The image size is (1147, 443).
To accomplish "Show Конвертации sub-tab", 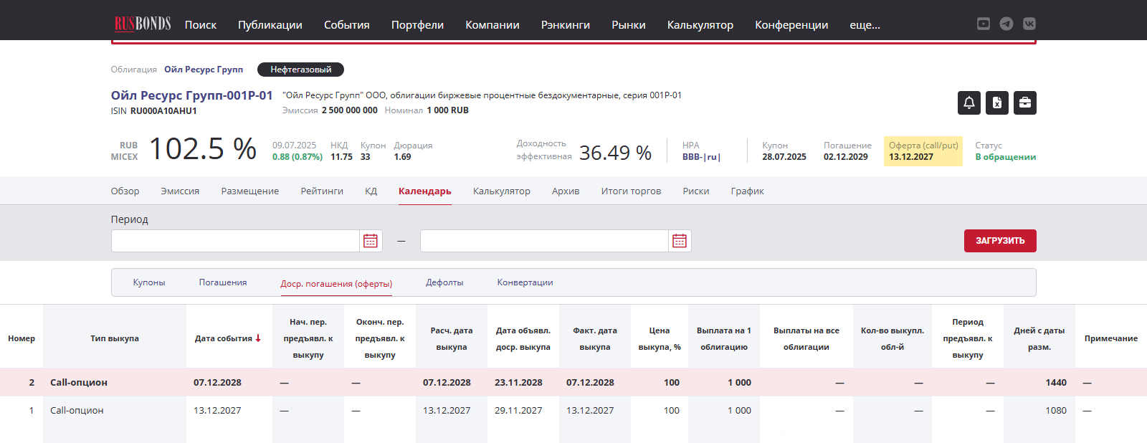I will [525, 282].
